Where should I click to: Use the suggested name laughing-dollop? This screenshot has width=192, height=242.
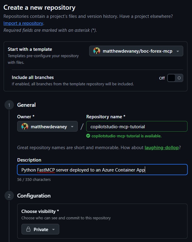(161, 148)
